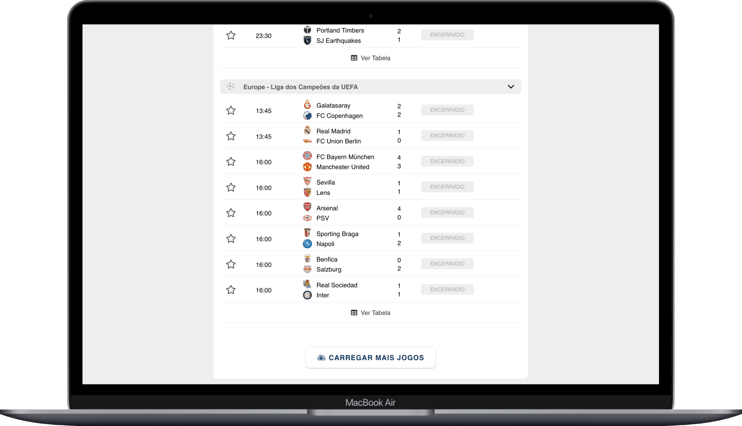Click the FC Bayern München favorite star icon
The height and width of the screenshot is (426, 742).
[x=232, y=162]
